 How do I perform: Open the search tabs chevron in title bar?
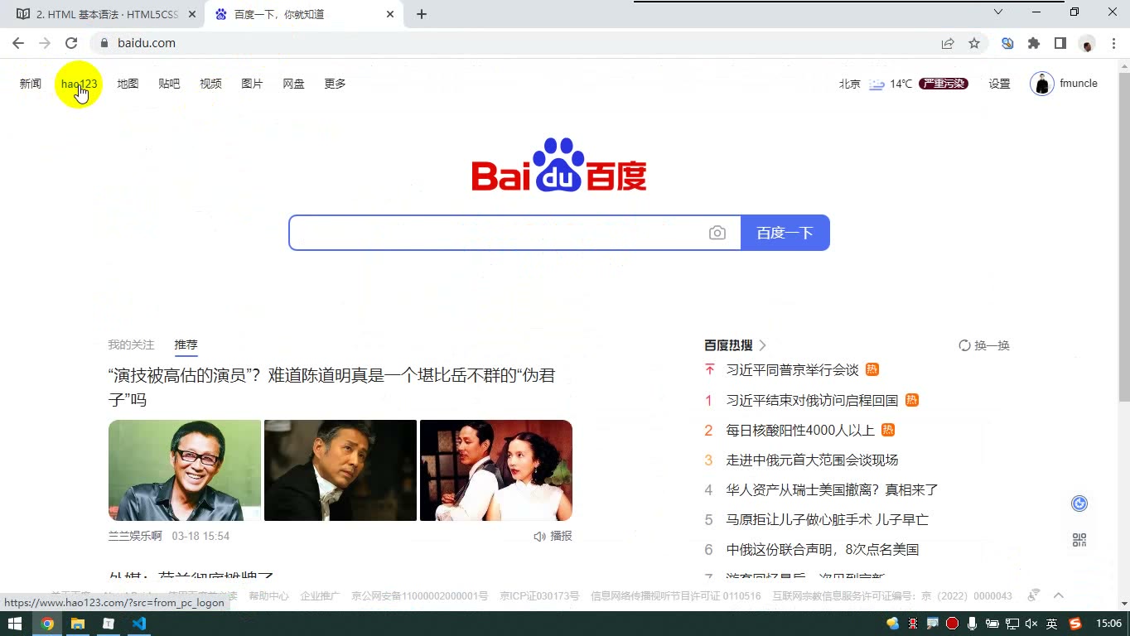(x=998, y=12)
